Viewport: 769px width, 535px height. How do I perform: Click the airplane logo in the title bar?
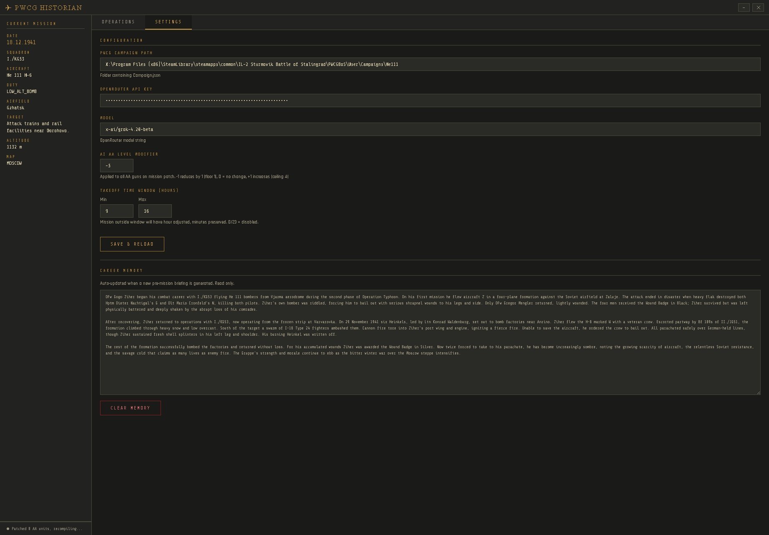click(x=8, y=8)
